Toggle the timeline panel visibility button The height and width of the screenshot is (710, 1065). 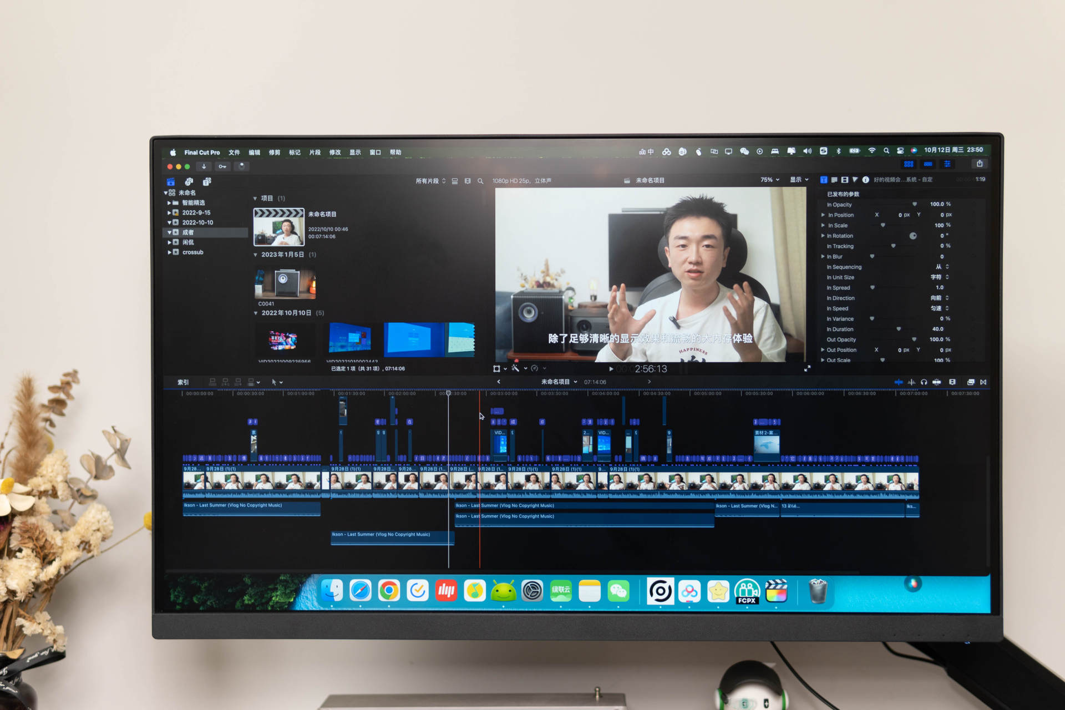point(928,164)
